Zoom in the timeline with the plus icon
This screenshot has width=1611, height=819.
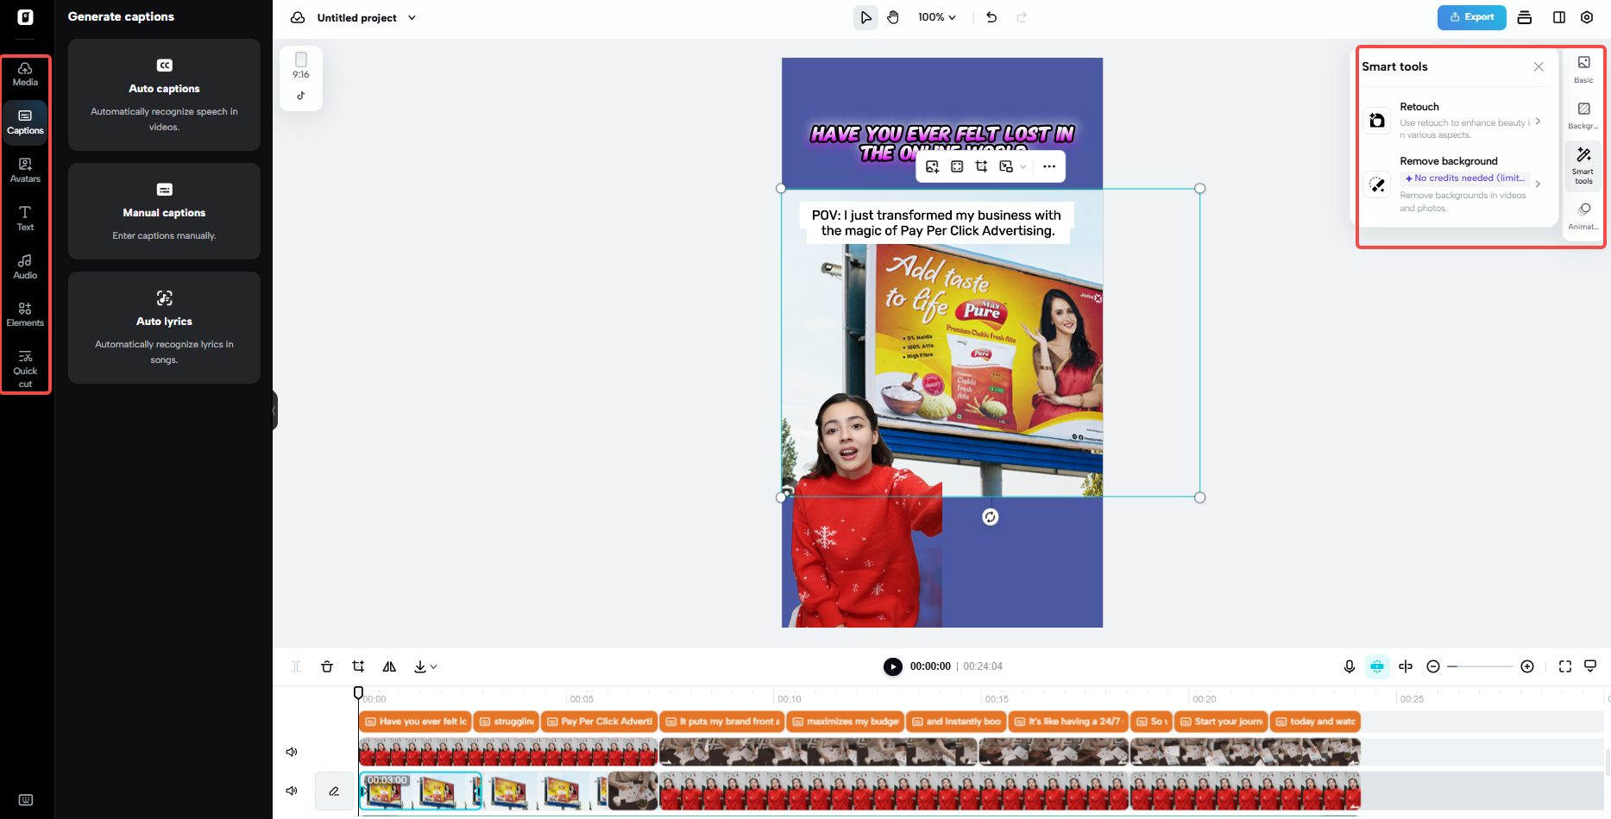(1527, 666)
